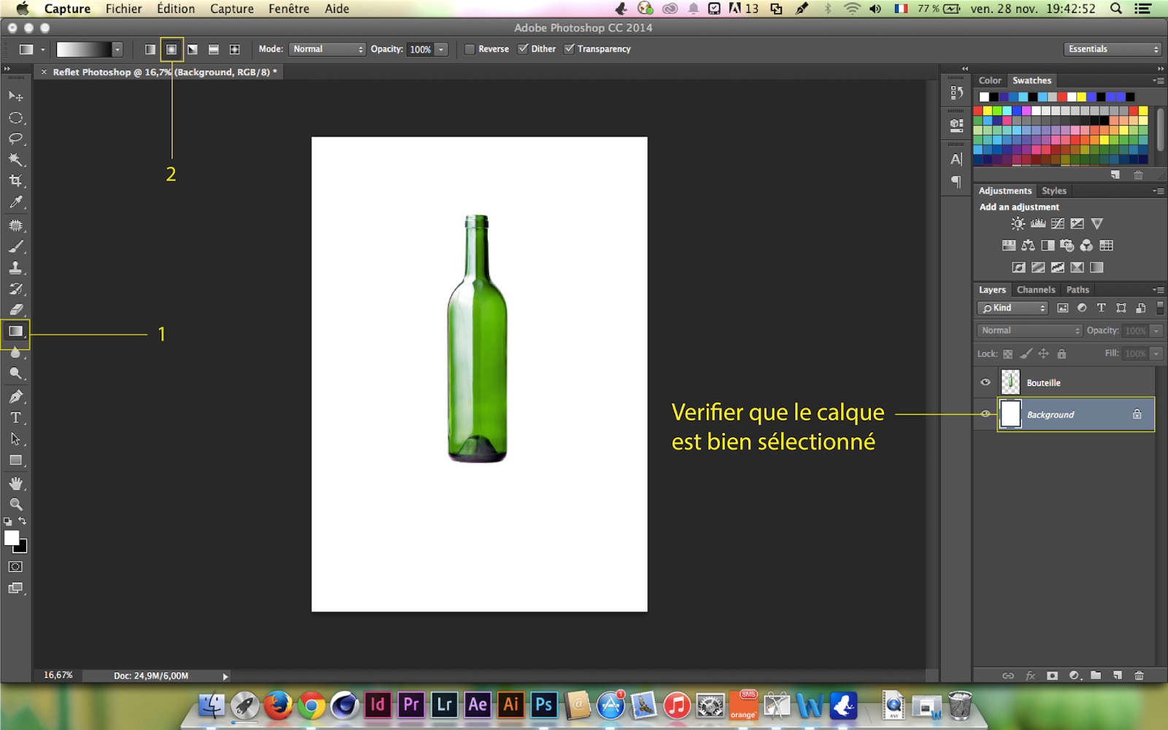The height and width of the screenshot is (730, 1168).
Task: Hide the Bouteille layer
Action: click(985, 383)
